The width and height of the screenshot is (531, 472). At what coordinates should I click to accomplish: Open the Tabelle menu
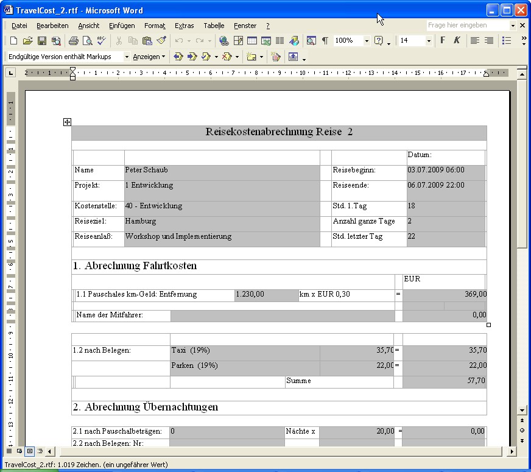tap(214, 26)
